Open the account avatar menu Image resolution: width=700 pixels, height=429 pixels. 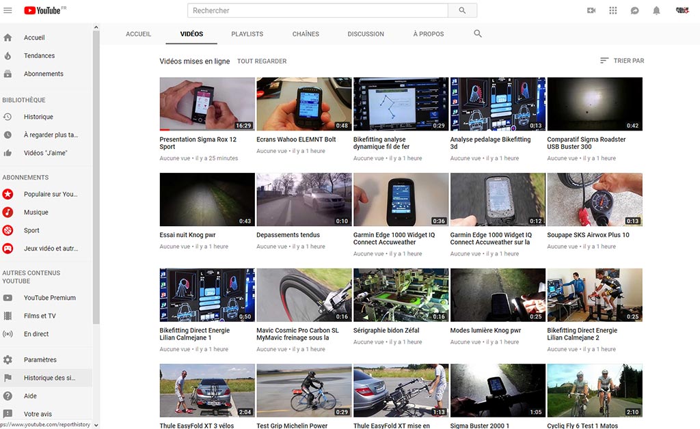coord(682,10)
